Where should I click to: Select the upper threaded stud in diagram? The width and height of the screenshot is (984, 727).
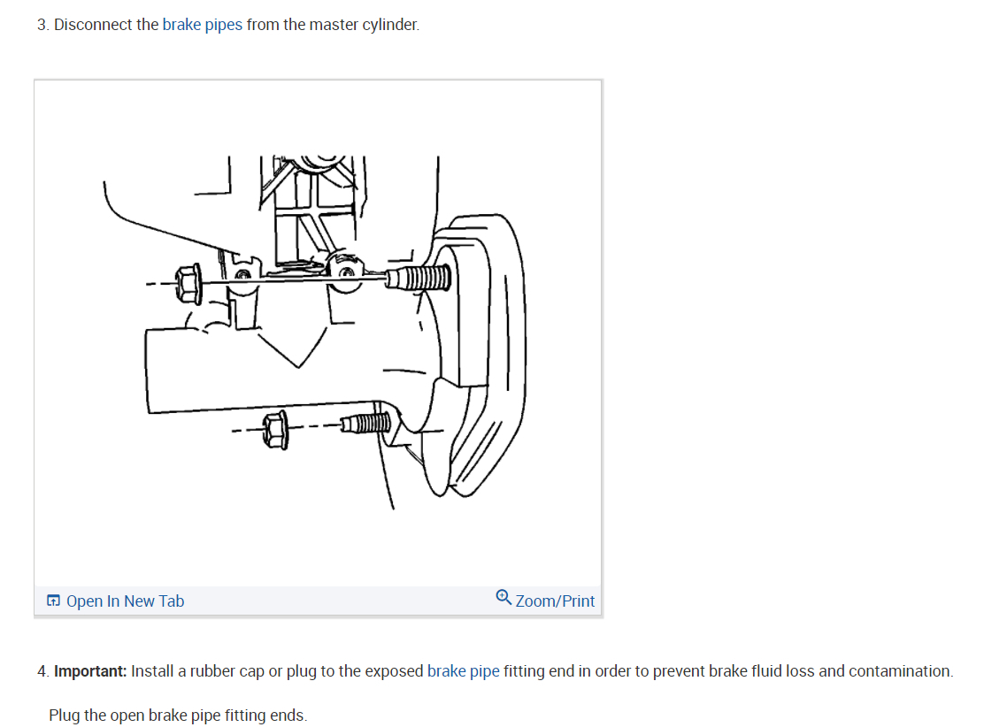[x=418, y=278]
